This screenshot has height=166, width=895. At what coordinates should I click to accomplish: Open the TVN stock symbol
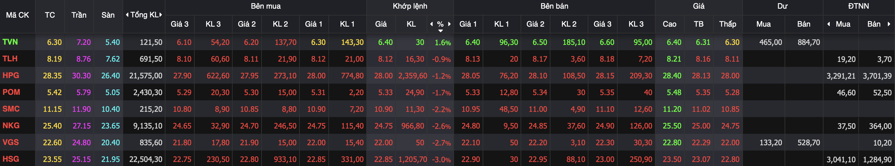click(10, 42)
